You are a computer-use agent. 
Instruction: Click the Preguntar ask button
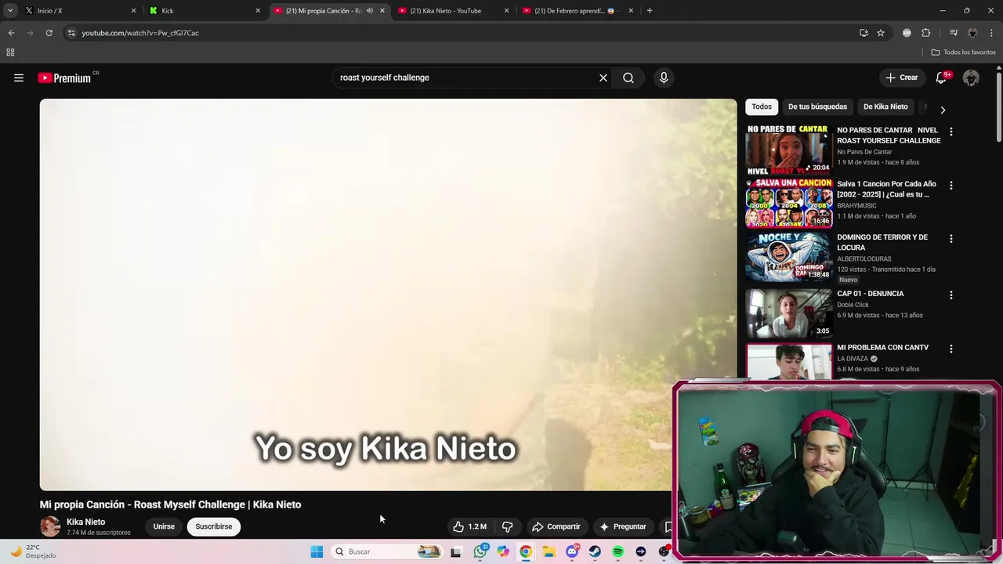(623, 526)
